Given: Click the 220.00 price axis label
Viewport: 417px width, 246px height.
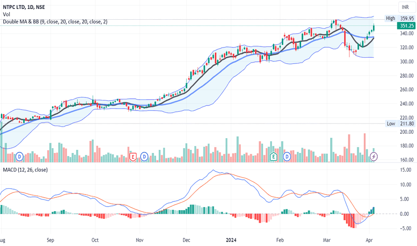Looking at the screenshot, I should [x=407, y=118].
